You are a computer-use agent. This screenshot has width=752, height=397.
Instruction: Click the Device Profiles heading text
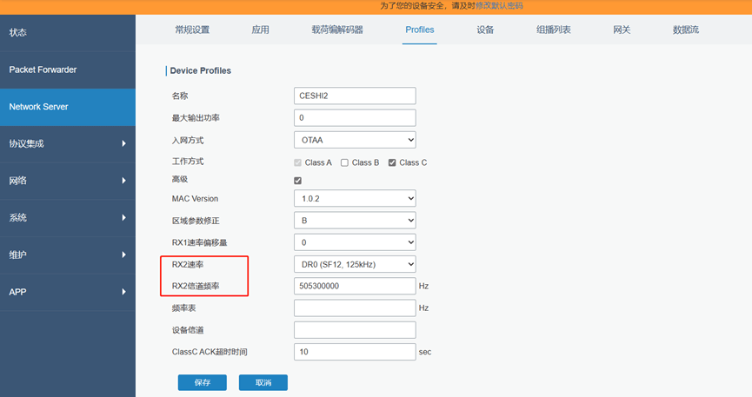[201, 71]
